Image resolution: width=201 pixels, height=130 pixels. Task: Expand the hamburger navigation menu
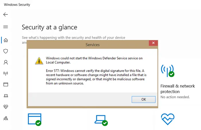click(x=6, y=27)
